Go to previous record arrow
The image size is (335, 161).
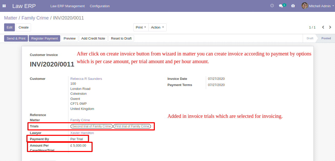click(x=323, y=27)
